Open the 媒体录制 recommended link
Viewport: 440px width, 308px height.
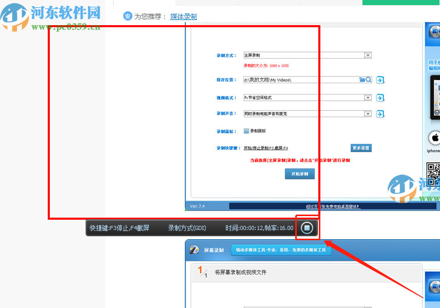pos(183,16)
